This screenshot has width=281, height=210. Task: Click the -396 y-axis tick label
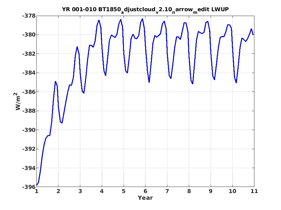point(29,187)
